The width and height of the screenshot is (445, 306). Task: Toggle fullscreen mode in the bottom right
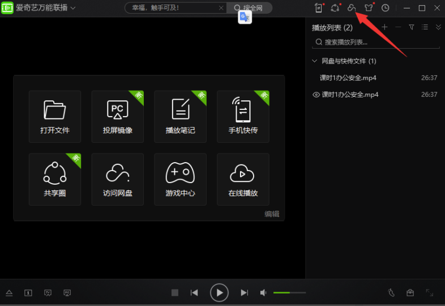coord(430,292)
